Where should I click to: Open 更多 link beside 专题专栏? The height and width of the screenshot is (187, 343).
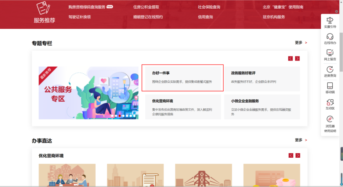coord(301,43)
